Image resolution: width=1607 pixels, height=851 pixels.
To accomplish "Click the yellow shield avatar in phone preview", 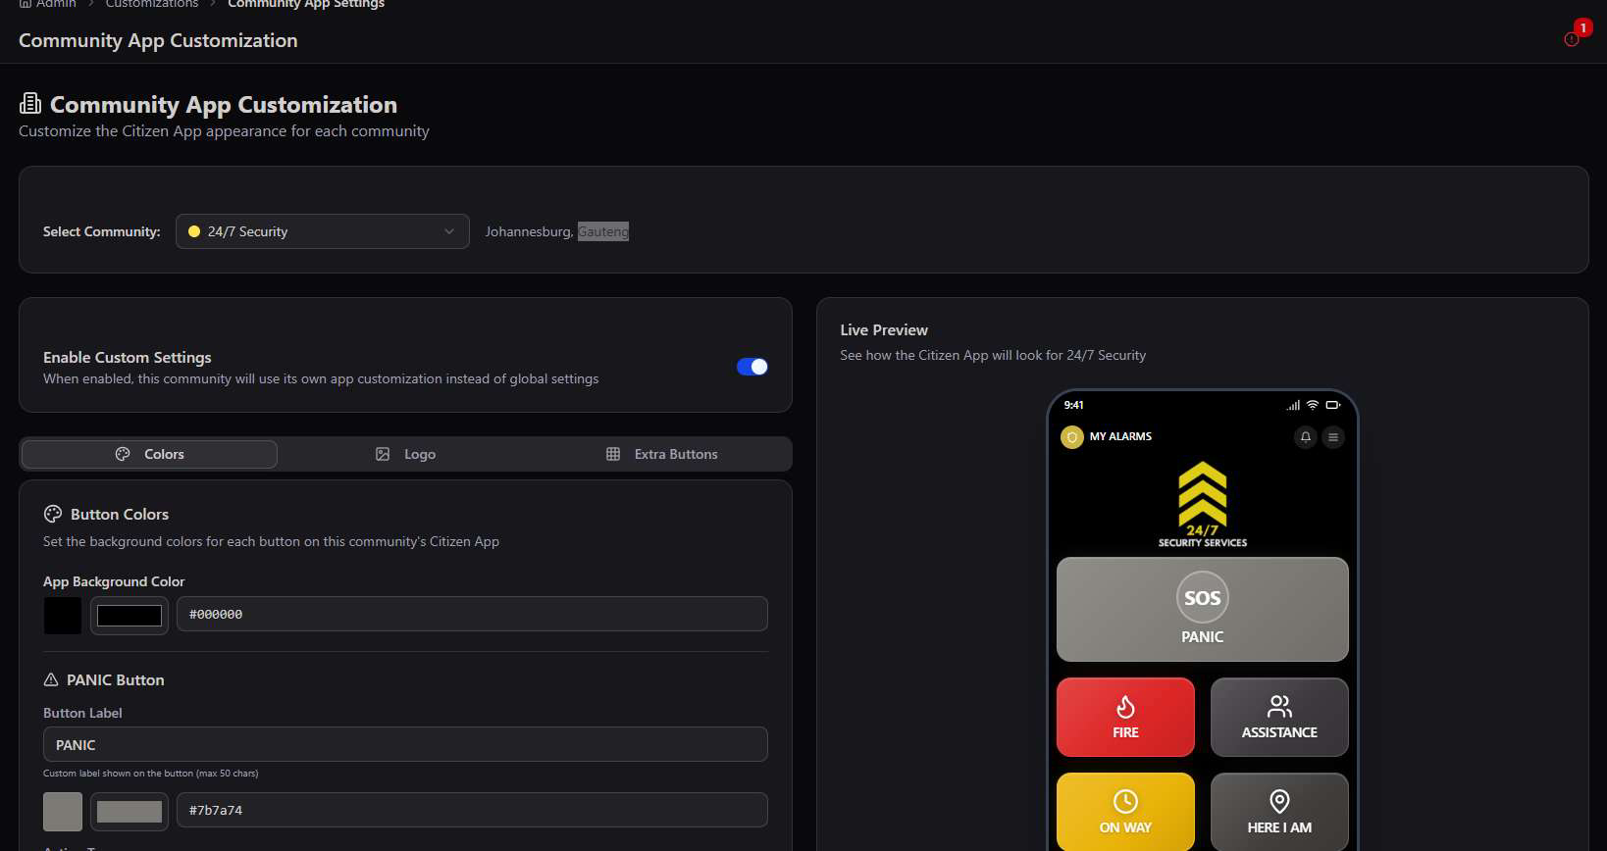I will pyautogui.click(x=1072, y=437).
